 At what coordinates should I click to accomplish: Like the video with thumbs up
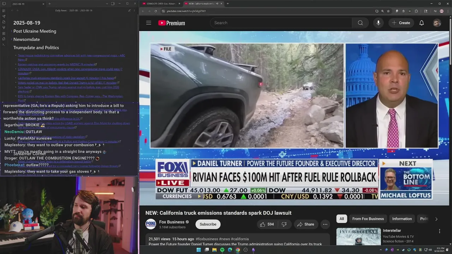[x=267, y=224]
